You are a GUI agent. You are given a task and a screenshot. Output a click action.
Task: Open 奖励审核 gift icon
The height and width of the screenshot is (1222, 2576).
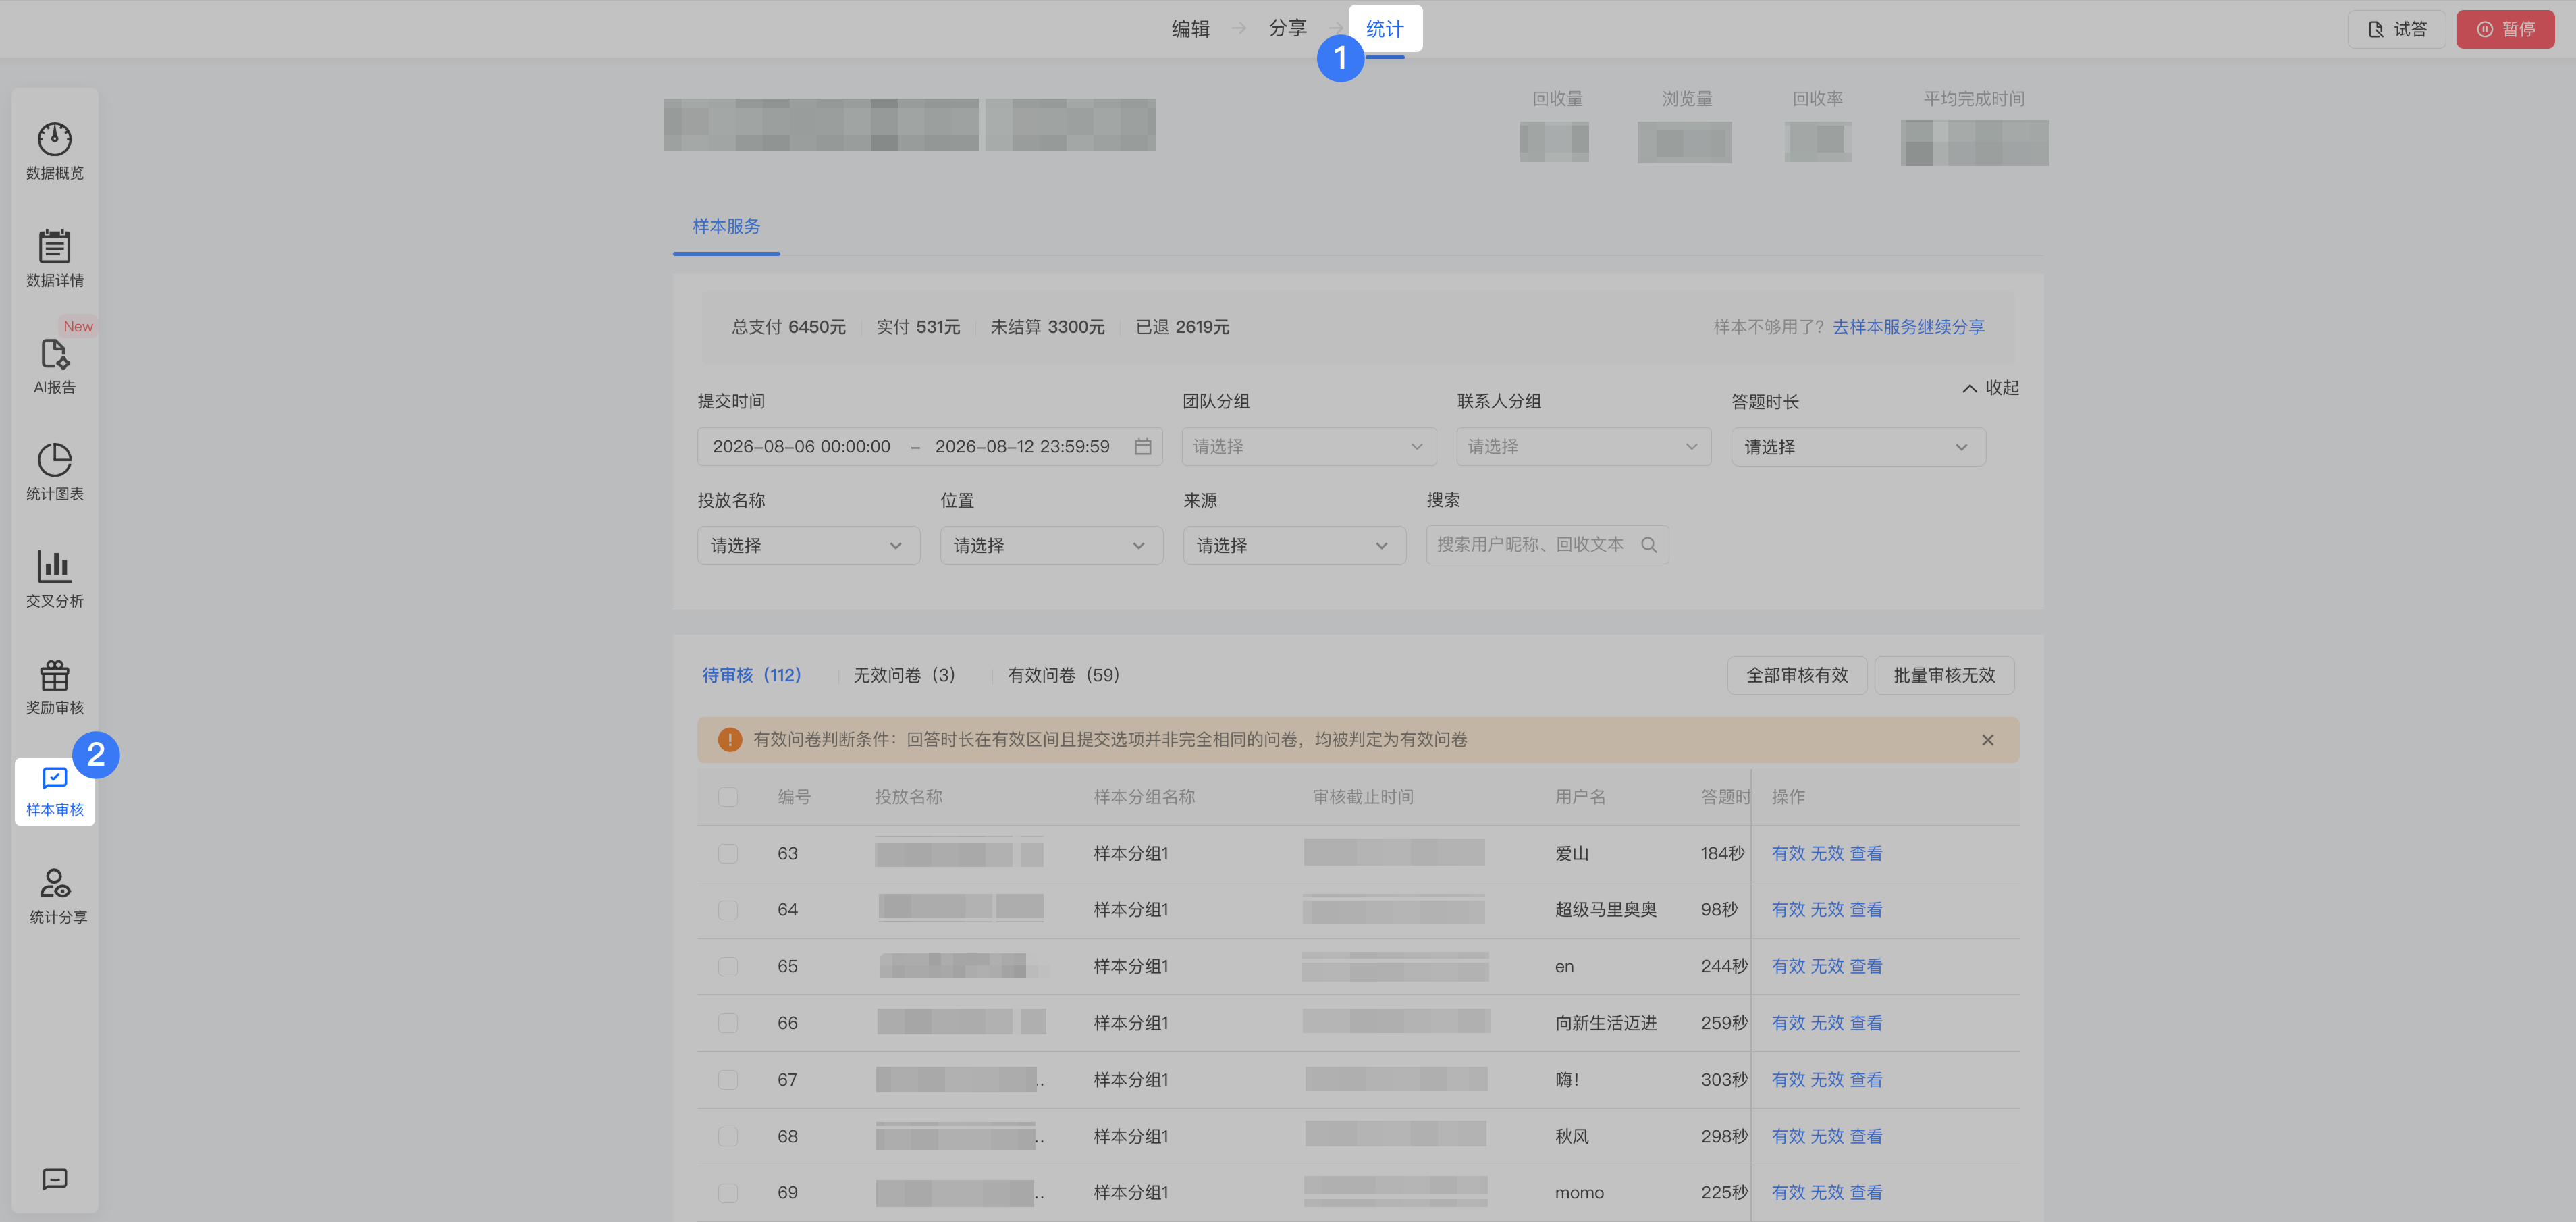pyautogui.click(x=54, y=675)
